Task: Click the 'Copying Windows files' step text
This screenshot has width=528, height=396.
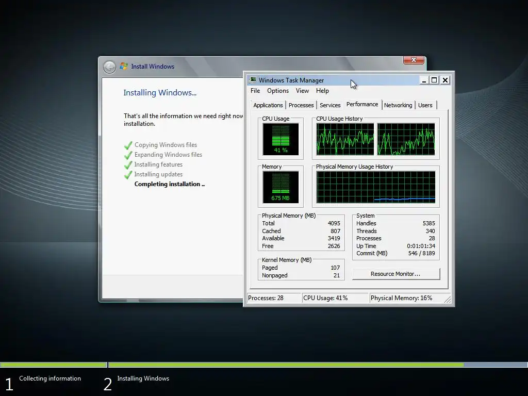Action: (166, 145)
